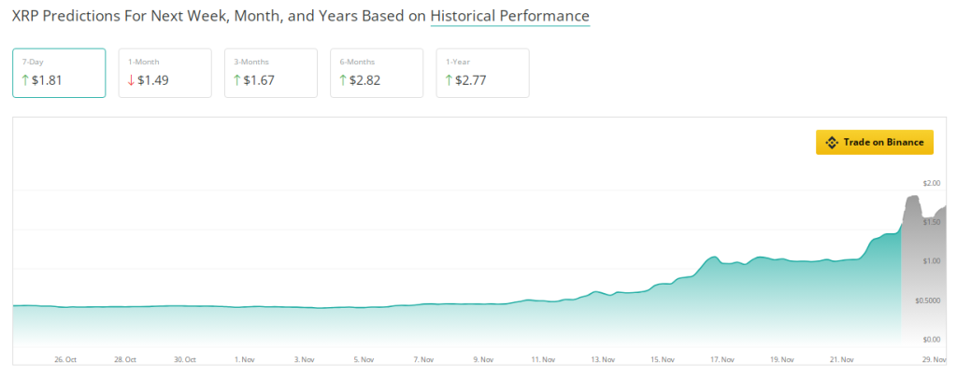Click the red down arrow in 1-Month card
Image resolution: width=957 pixels, height=377 pixels.
click(131, 80)
